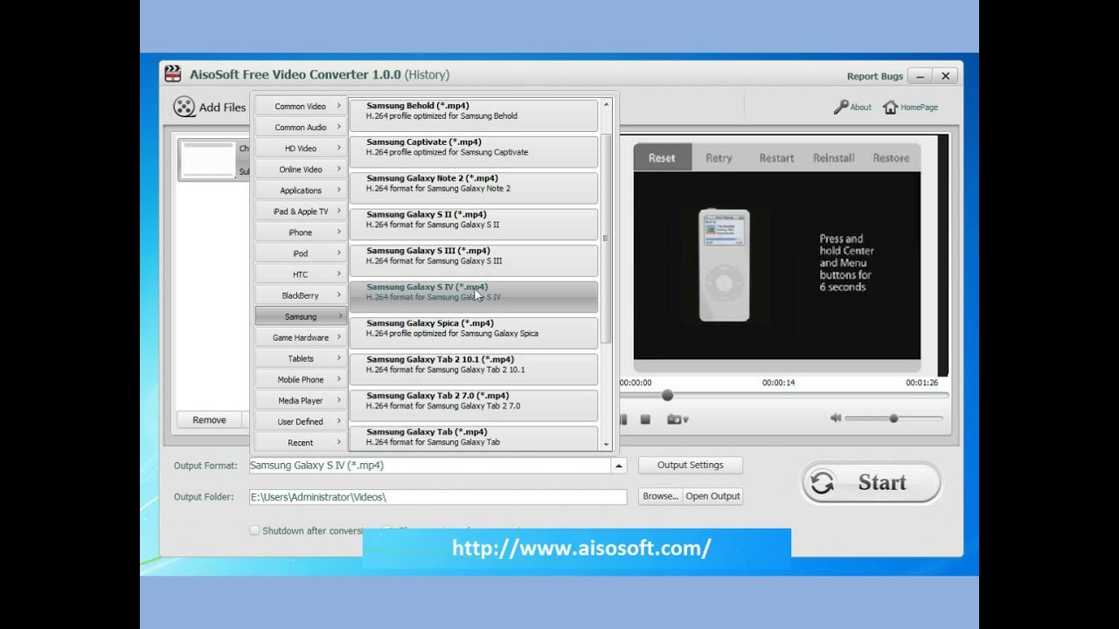This screenshot has height=629, width=1119.
Task: Expand the iPod category
Action: 301,253
